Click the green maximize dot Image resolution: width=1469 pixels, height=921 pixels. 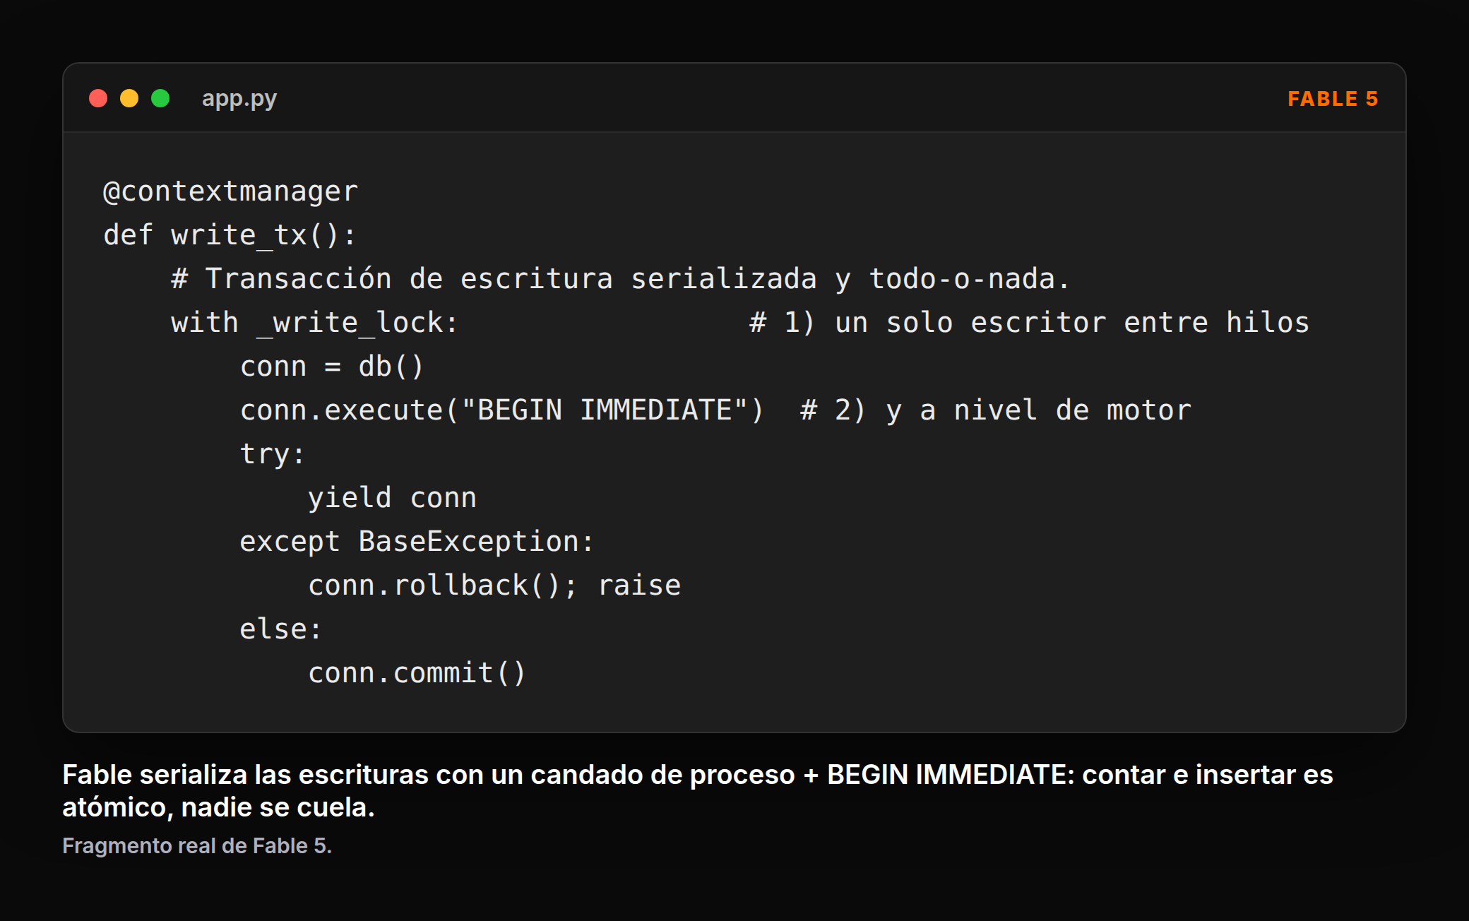160,98
